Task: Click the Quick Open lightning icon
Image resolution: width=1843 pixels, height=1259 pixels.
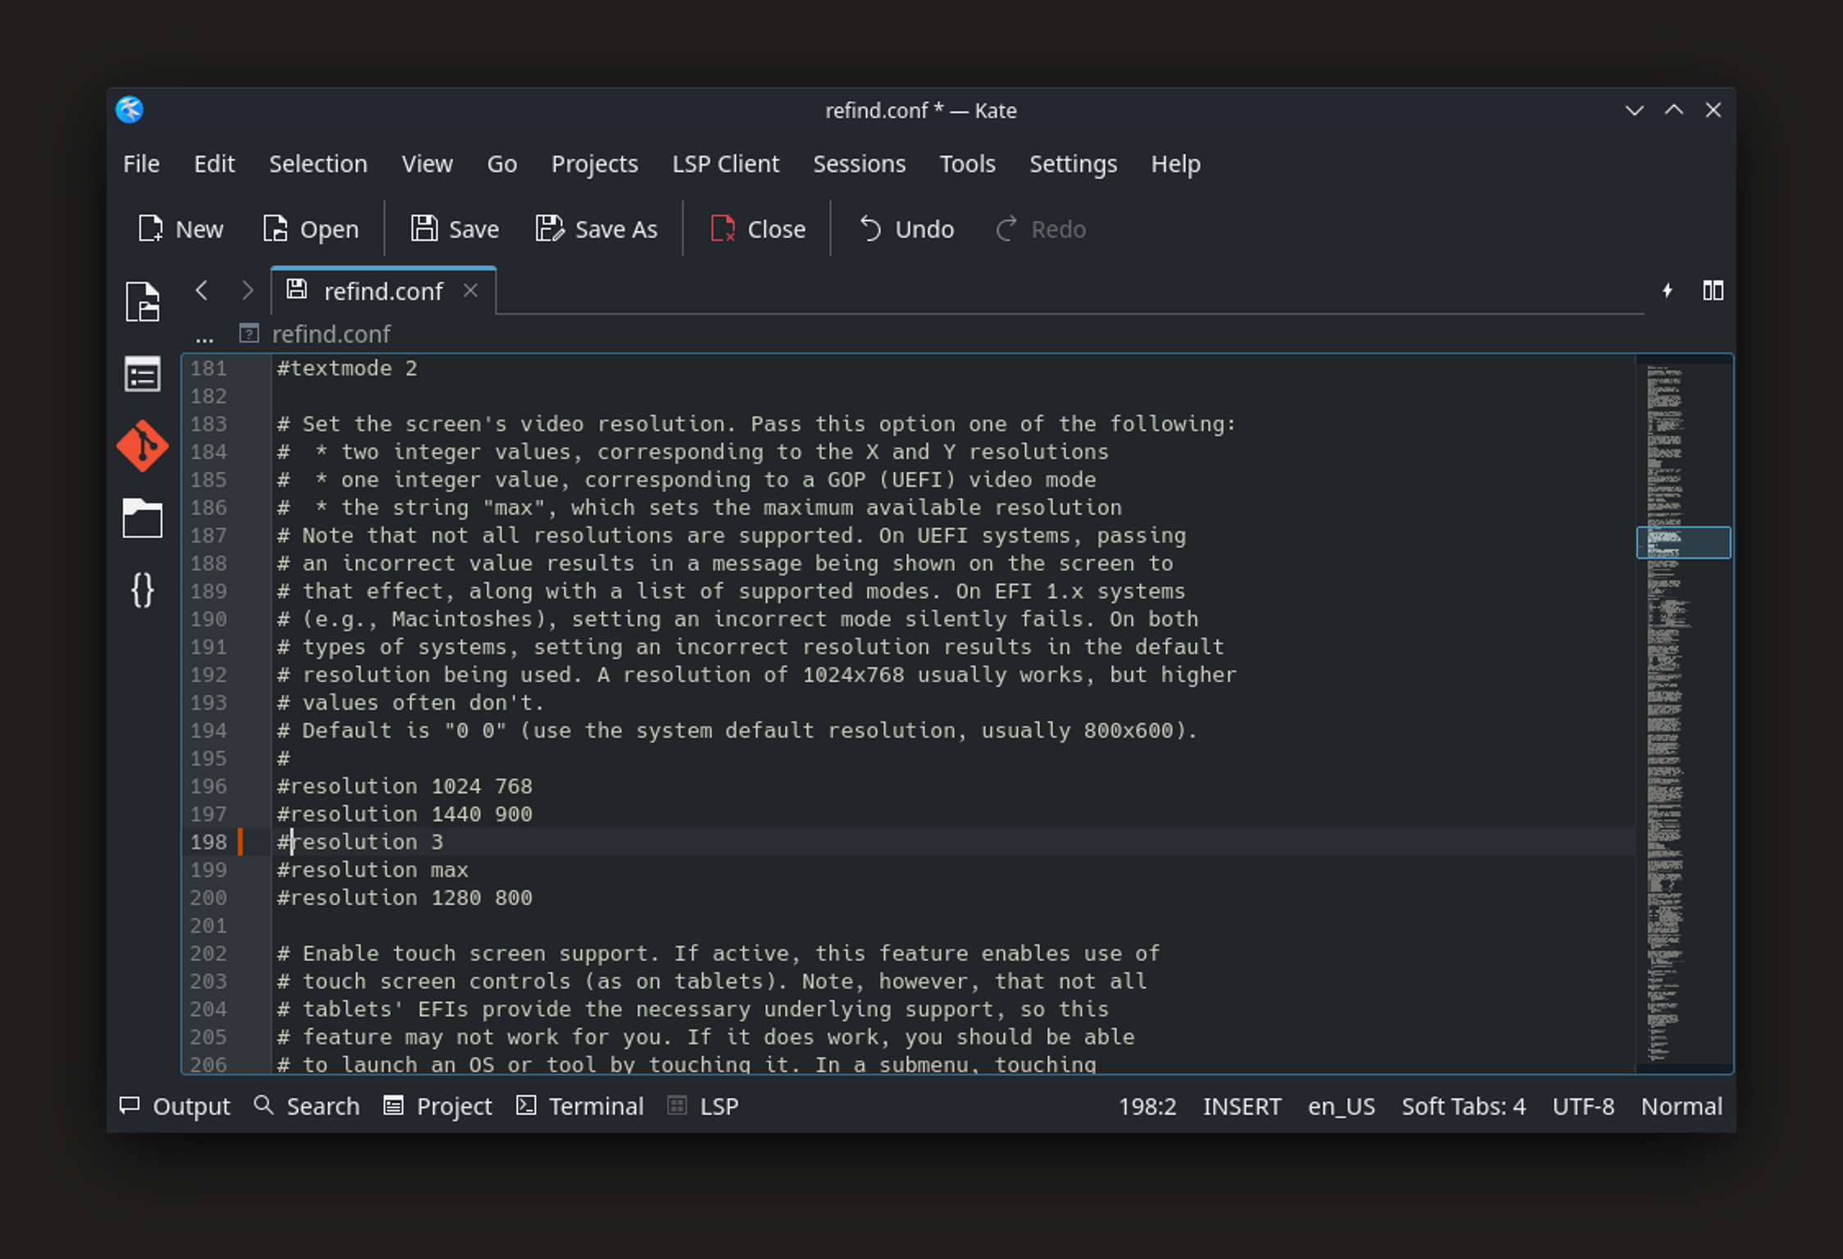Action: click(1667, 291)
